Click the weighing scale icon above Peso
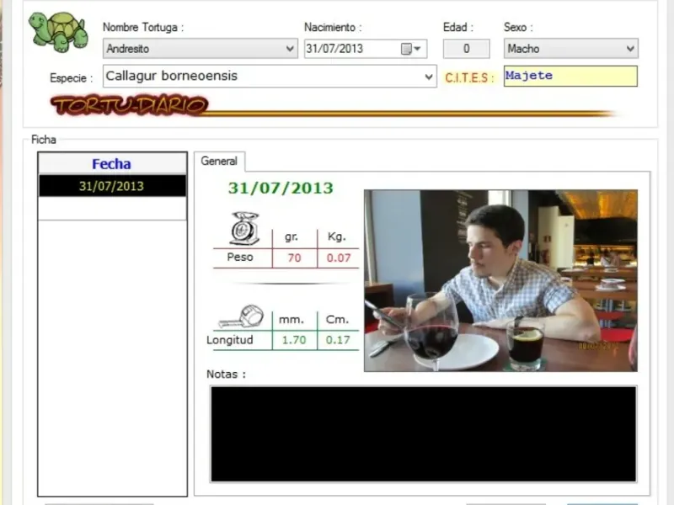The height and width of the screenshot is (505, 674). pos(243,228)
